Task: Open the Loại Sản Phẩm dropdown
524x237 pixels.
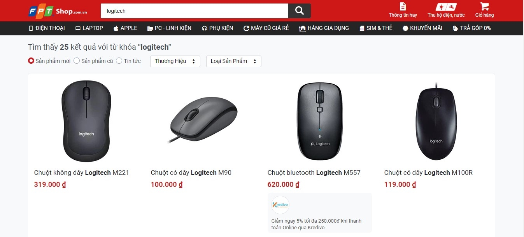Action: coord(233,61)
